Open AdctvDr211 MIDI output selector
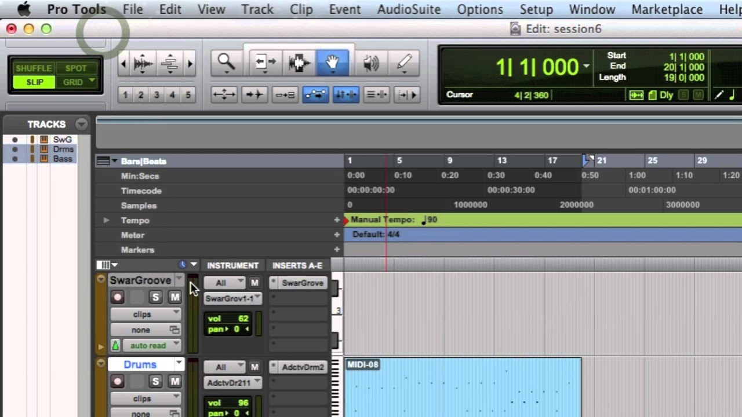The height and width of the screenshot is (417, 742). point(232,383)
